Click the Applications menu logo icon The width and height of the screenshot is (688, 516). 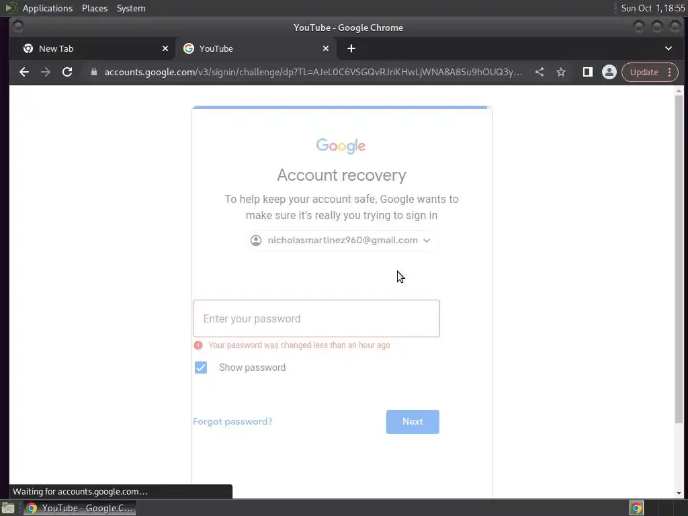11,8
